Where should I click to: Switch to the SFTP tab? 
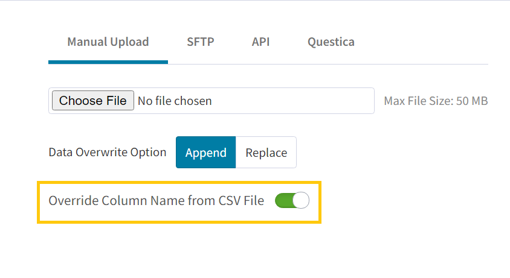[x=201, y=42]
